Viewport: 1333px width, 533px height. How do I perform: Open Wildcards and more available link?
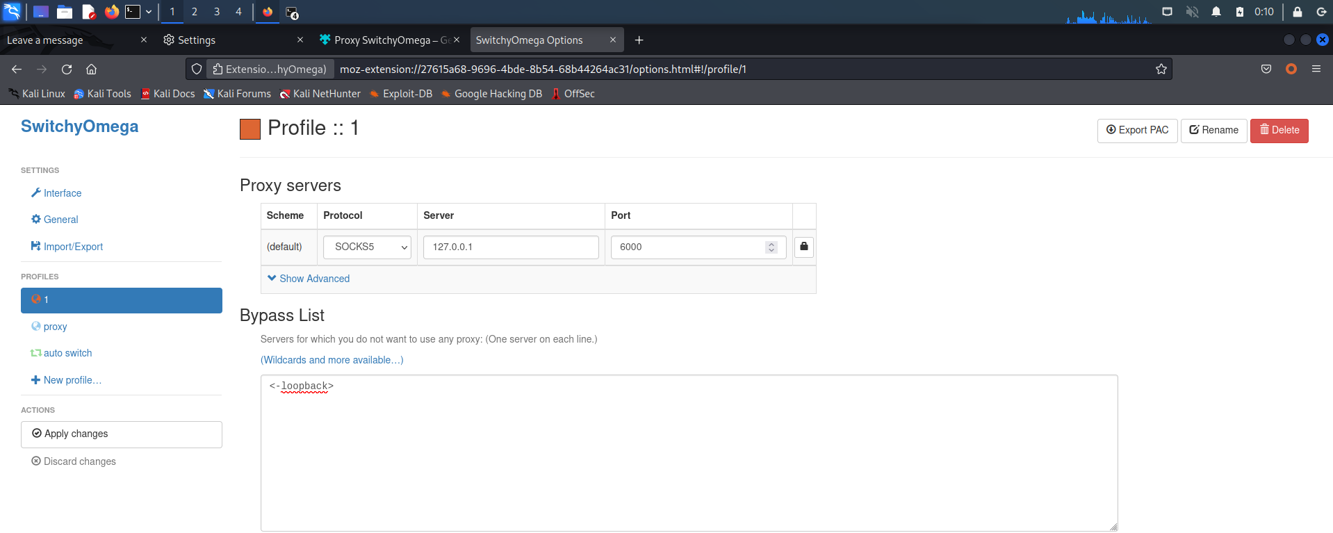coord(332,360)
